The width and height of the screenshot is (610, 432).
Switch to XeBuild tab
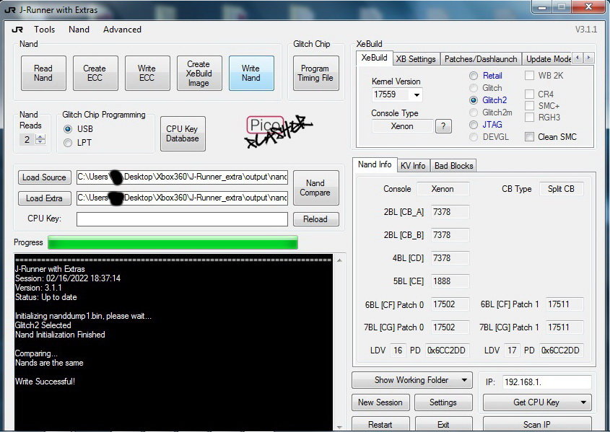click(374, 58)
